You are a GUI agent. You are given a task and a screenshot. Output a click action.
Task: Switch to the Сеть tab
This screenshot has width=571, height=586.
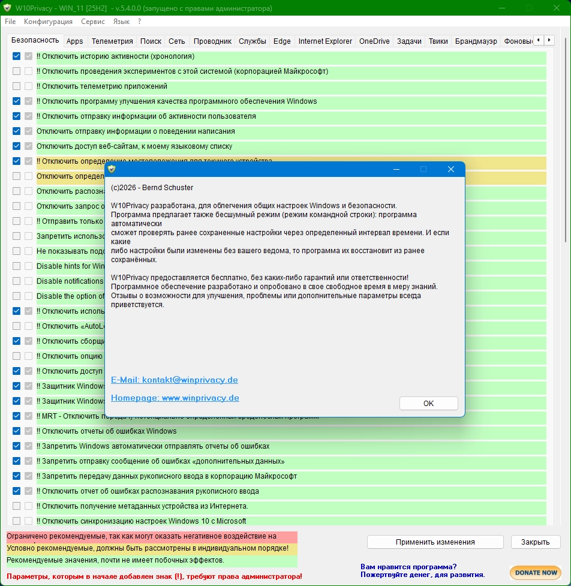(x=177, y=41)
